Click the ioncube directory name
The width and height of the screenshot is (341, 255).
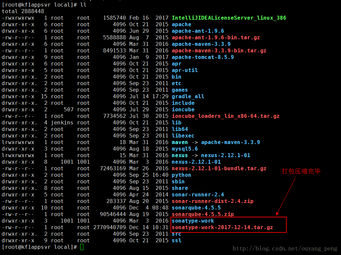[183, 109]
